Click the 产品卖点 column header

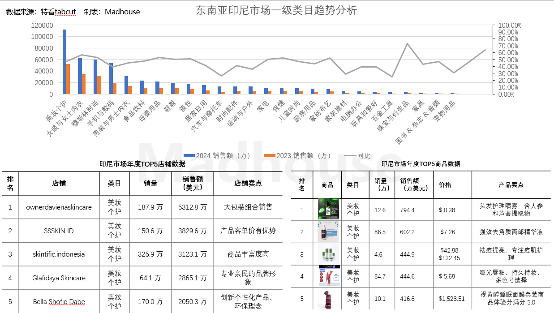[511, 184]
